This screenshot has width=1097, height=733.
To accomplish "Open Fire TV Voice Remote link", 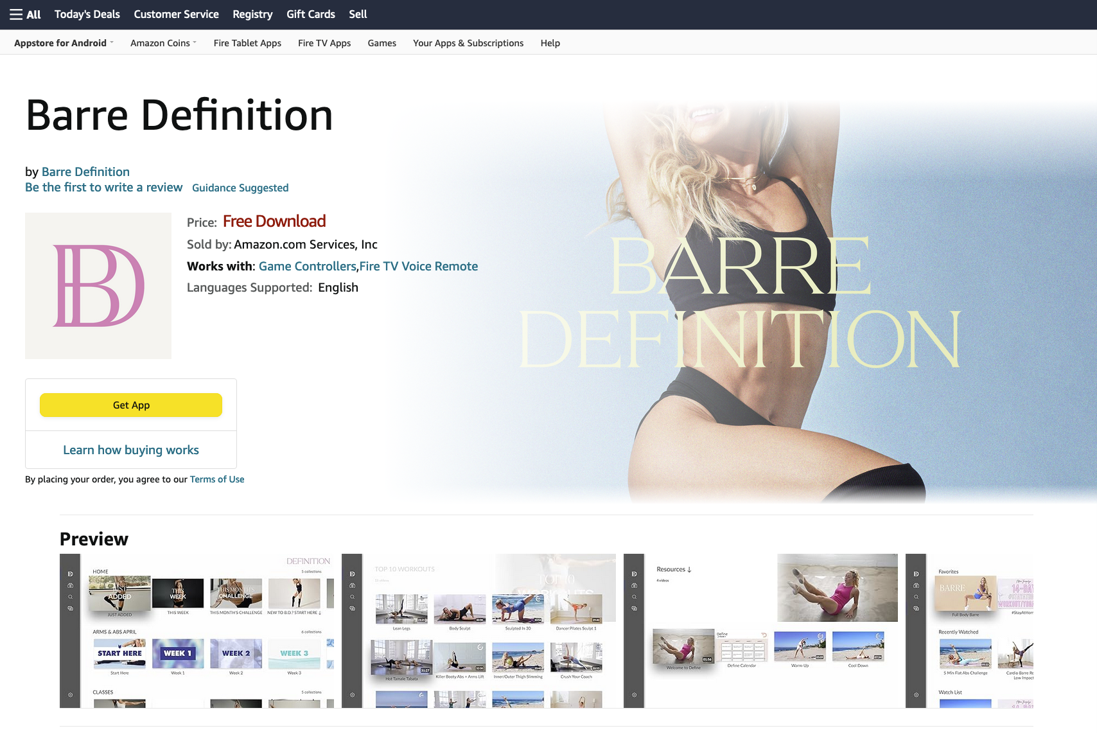I will (x=419, y=266).
